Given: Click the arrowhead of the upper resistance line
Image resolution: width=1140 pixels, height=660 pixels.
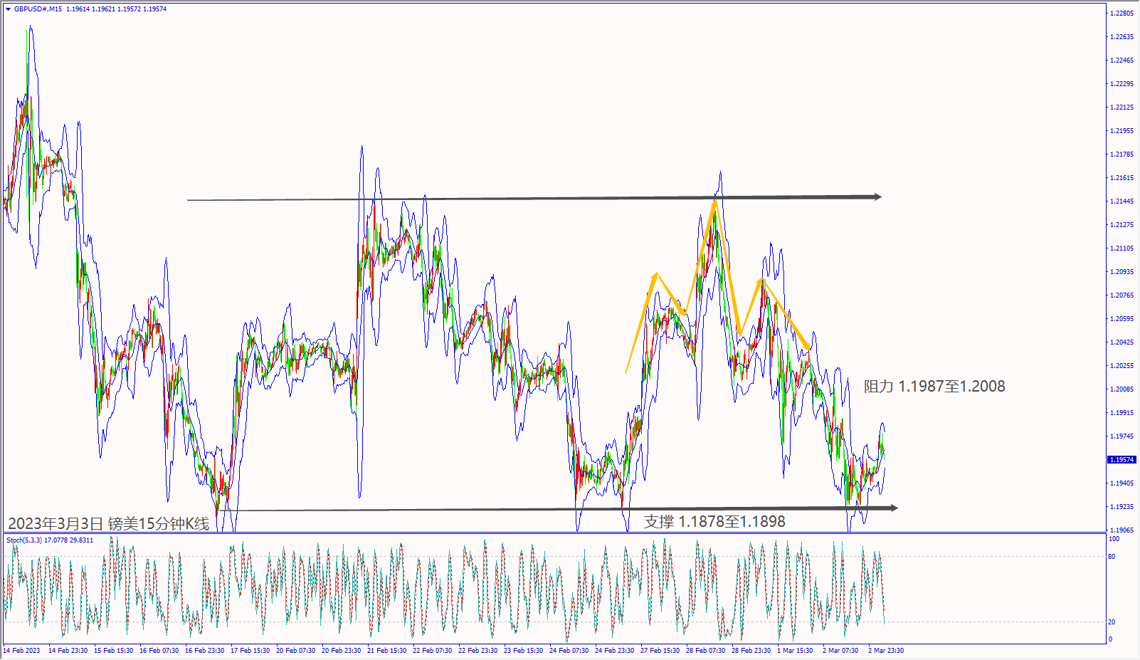Looking at the screenshot, I should pyautogui.click(x=878, y=197).
